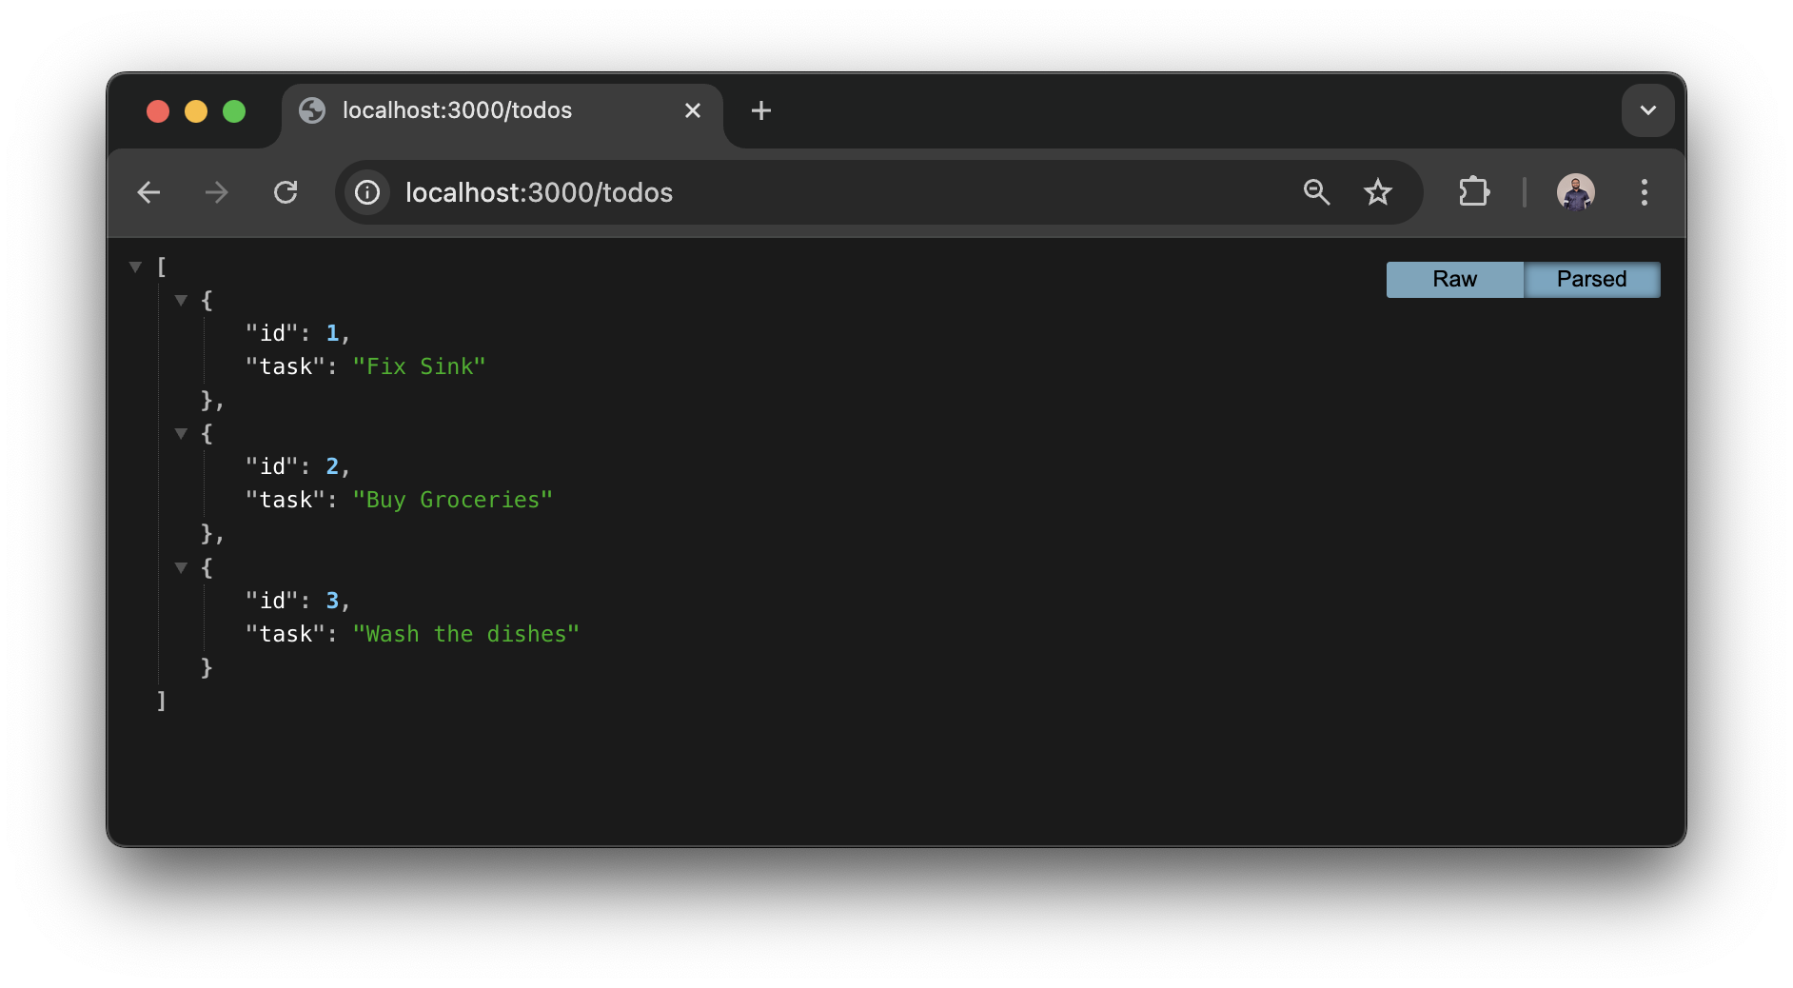Image resolution: width=1793 pixels, height=988 pixels.
Task: Switch the JSON view to Raw
Action: [1454, 279]
